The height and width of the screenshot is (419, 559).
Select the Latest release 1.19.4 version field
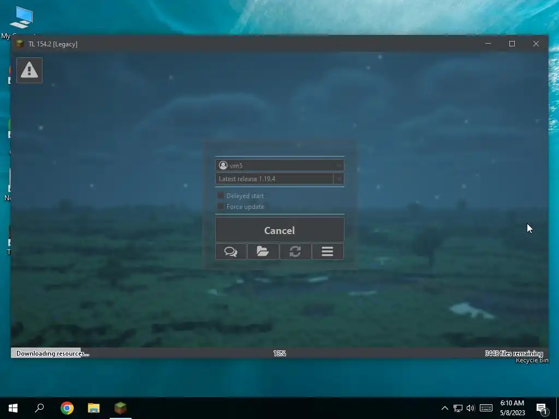click(x=274, y=178)
